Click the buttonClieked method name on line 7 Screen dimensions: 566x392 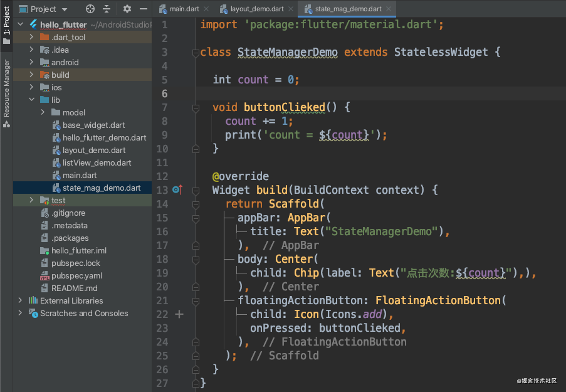pos(285,107)
